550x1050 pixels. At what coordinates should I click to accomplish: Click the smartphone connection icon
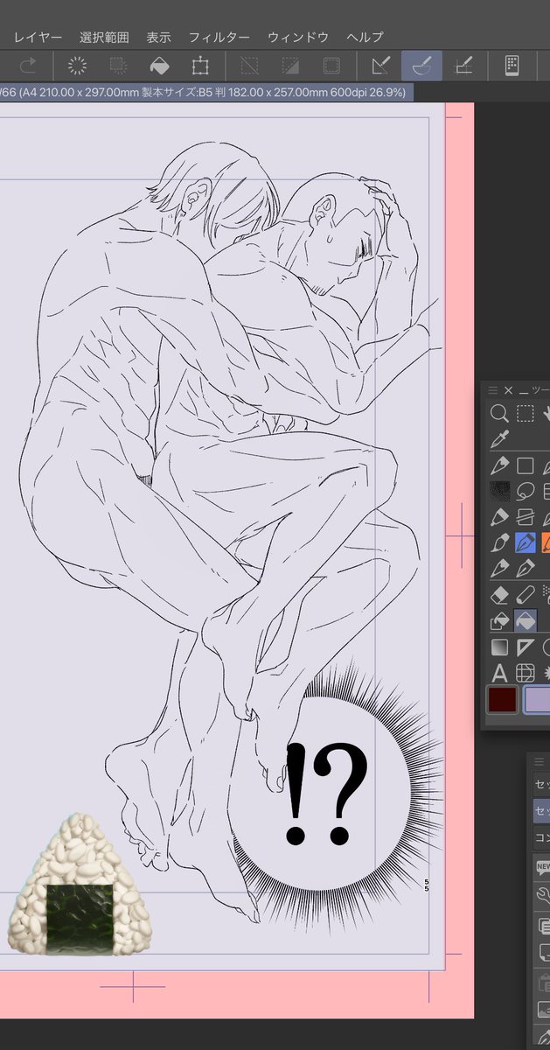coord(512,66)
